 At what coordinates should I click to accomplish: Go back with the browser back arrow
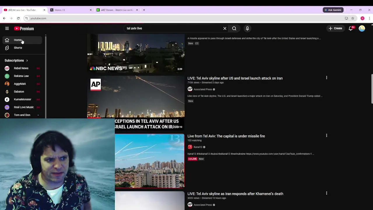(x=4, y=18)
